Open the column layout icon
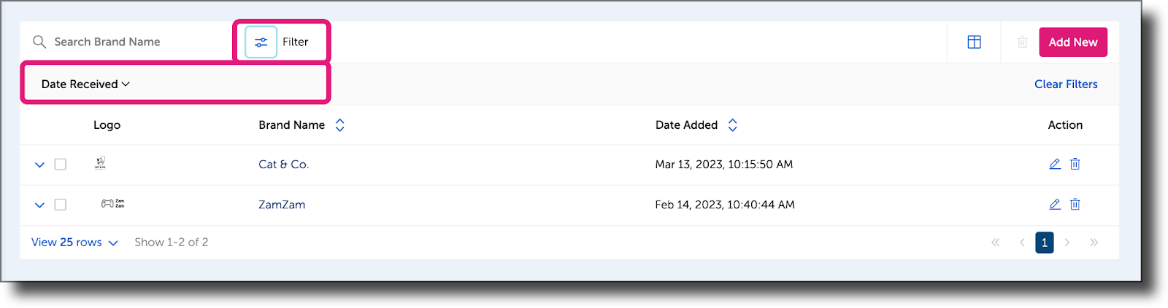 pos(974,42)
